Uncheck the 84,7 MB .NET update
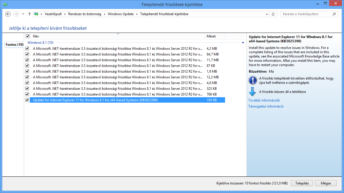Screen dimensions: 344x193 click(27, 54)
